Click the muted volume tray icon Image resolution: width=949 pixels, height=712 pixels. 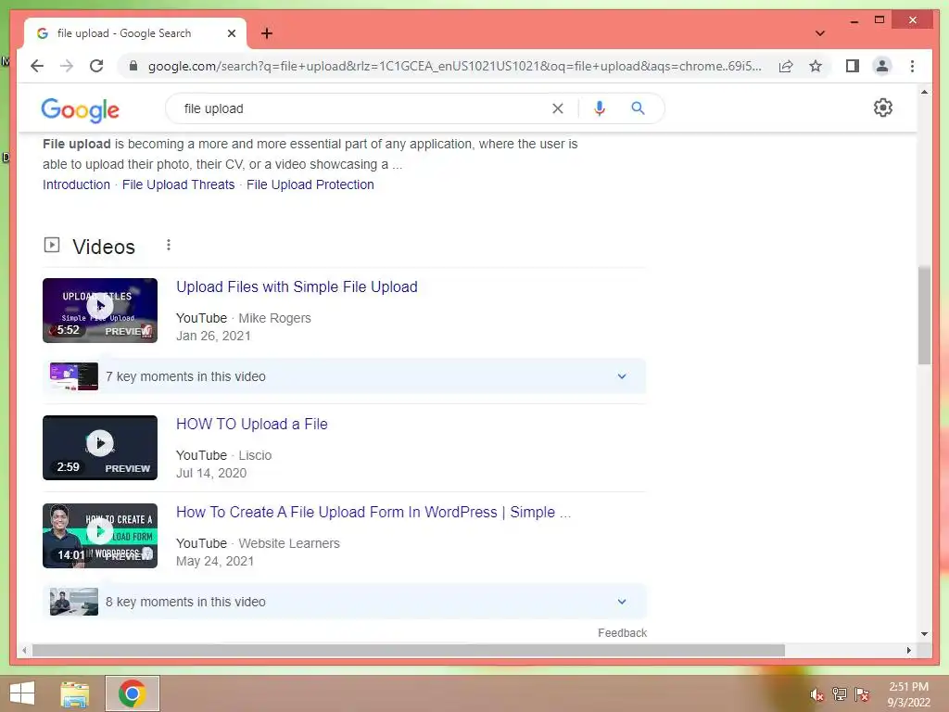click(817, 694)
